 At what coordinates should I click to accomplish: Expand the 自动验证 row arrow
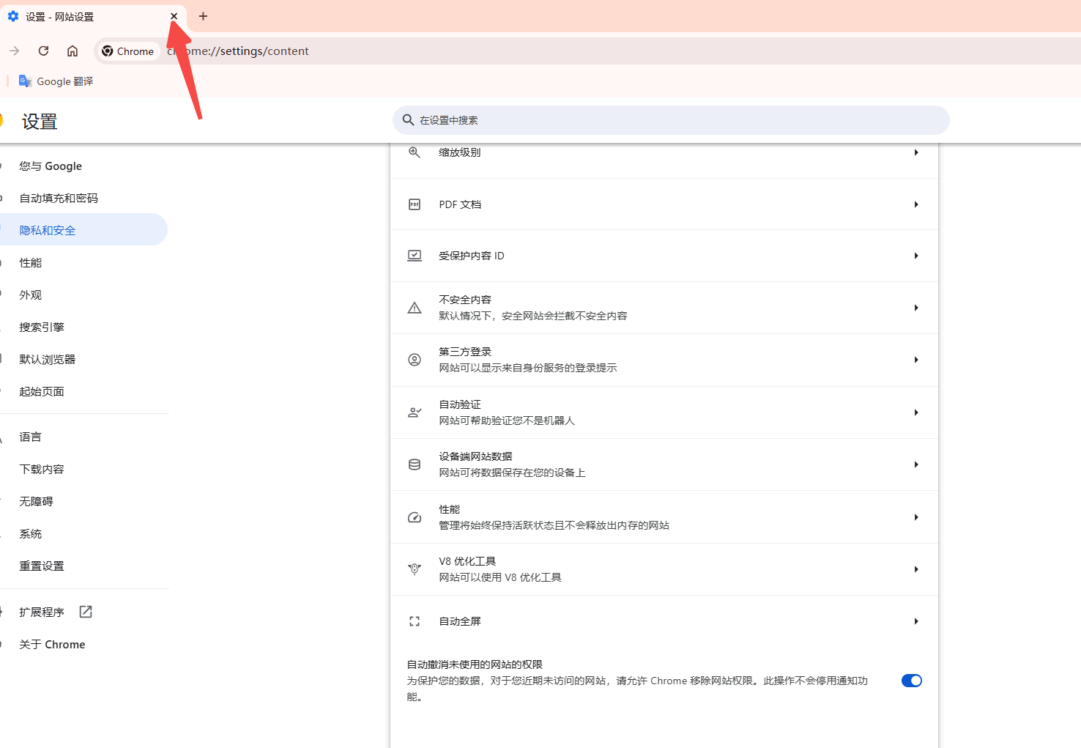pos(916,412)
